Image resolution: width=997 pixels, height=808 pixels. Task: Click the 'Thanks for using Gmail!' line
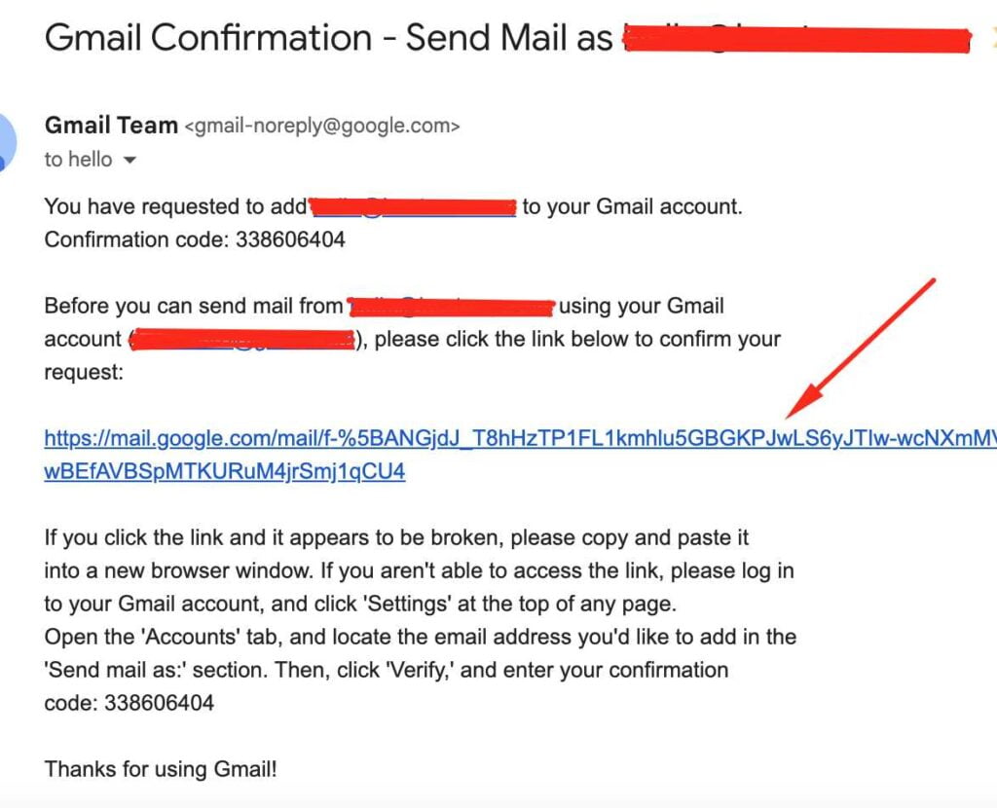[161, 769]
